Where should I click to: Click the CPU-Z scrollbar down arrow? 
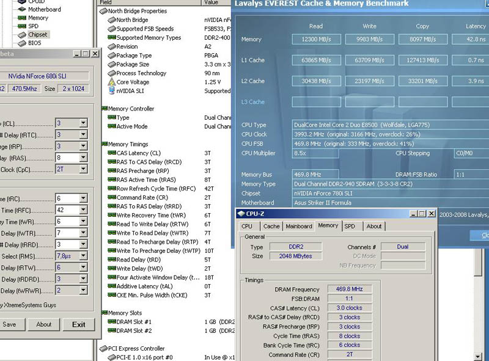tap(478, 356)
